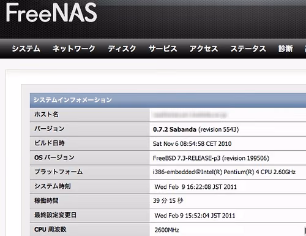Click the CPU 周波数 label
The width and height of the screenshot is (306, 236).
[x=50, y=229]
